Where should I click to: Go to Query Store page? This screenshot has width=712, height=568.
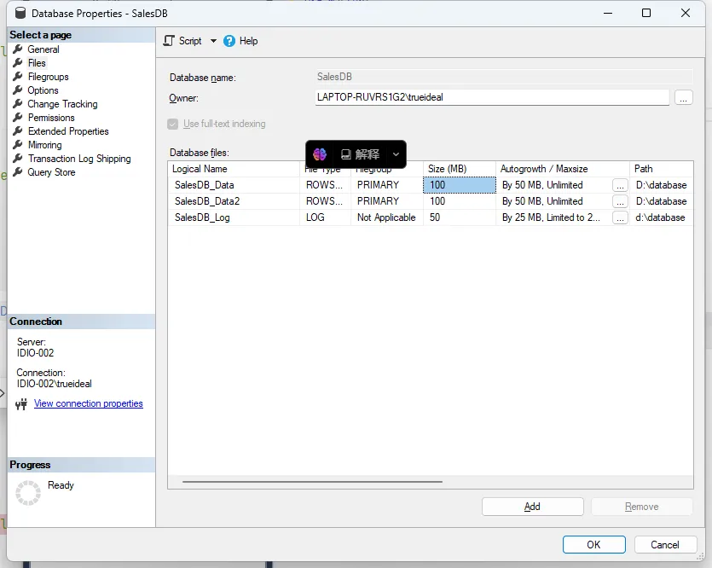click(x=51, y=172)
